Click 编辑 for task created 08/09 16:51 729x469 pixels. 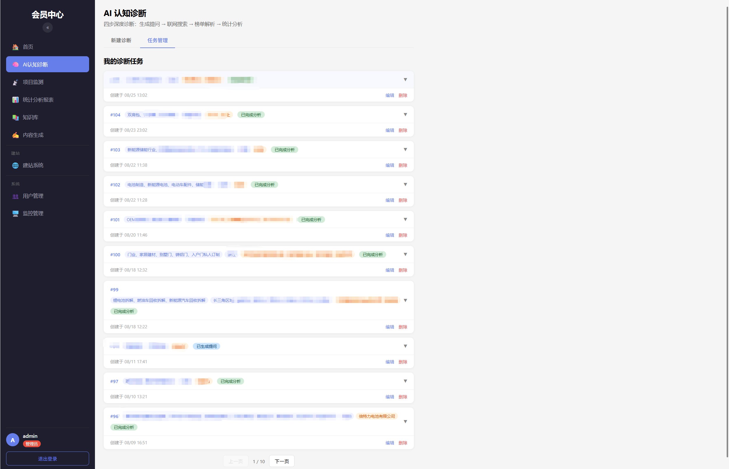pos(390,443)
